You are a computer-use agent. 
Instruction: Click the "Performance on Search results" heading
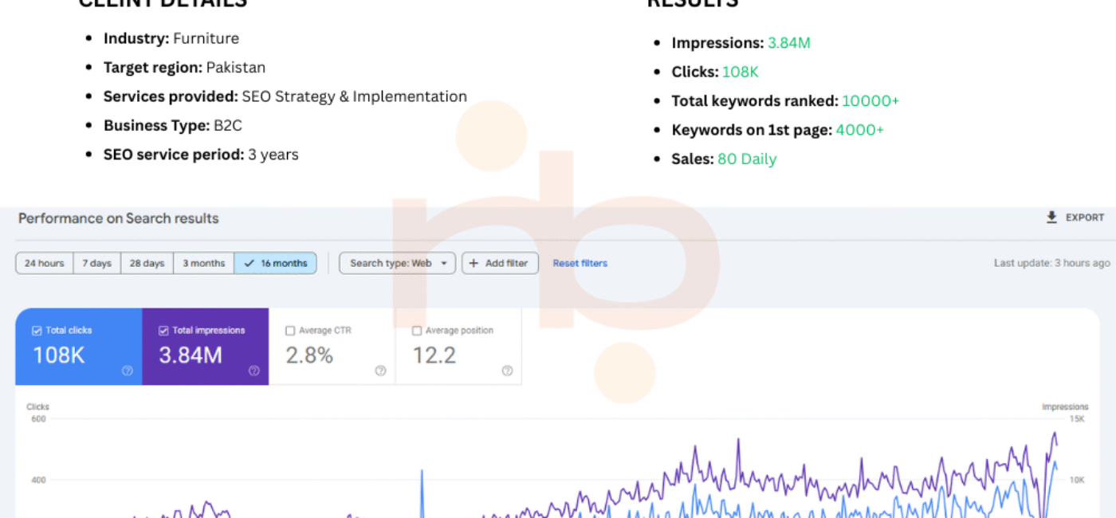119,218
